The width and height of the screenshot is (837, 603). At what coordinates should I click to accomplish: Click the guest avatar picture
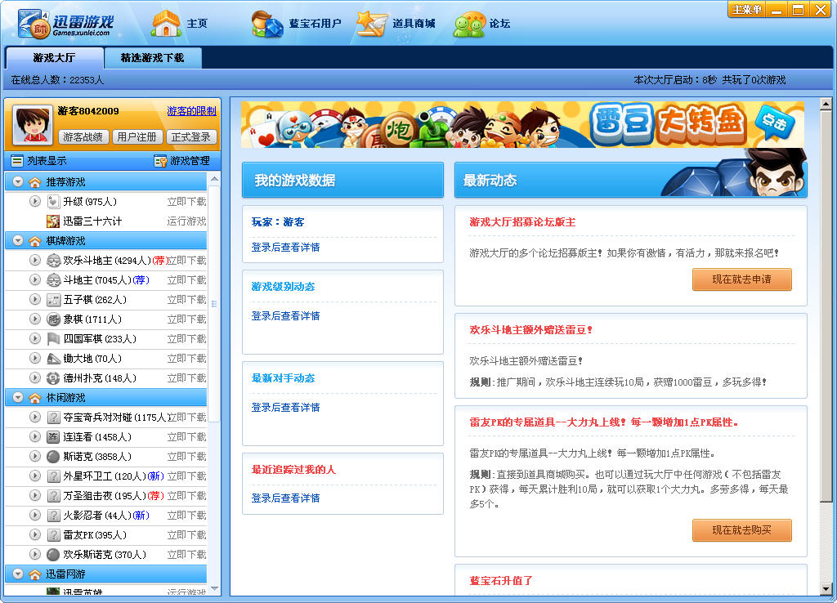pyautogui.click(x=33, y=125)
